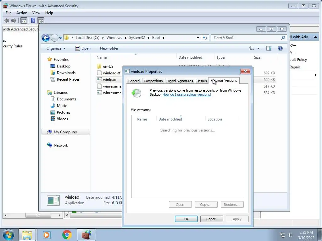Open 'How do I use previous versions?' link
Image resolution: width=322 pixels, height=241 pixels.
tap(187, 95)
